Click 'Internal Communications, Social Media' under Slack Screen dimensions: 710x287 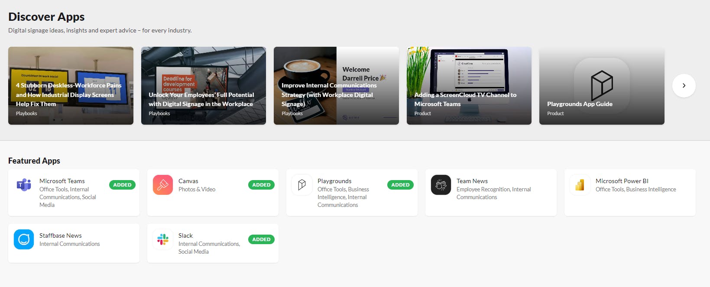[x=209, y=248]
